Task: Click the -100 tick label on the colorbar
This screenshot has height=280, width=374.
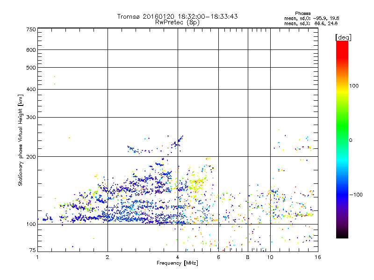Action: tap(356, 195)
